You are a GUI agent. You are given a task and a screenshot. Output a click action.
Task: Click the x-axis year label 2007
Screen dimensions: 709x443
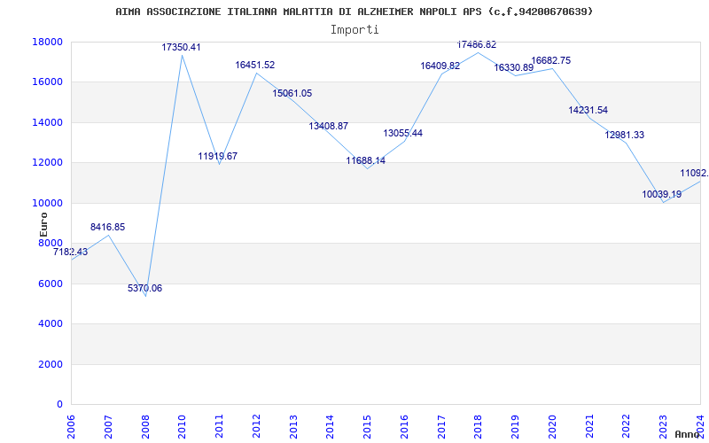click(108, 427)
